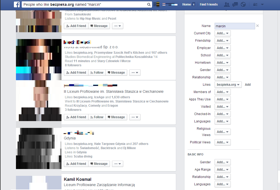
Task: Open the IceAge liked page link
Action: click(x=99, y=97)
